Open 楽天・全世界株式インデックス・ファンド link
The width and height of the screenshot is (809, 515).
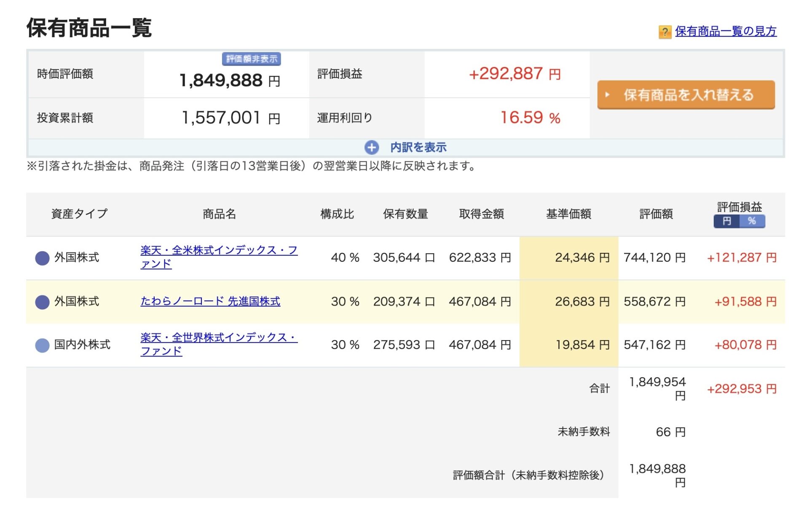tap(219, 344)
